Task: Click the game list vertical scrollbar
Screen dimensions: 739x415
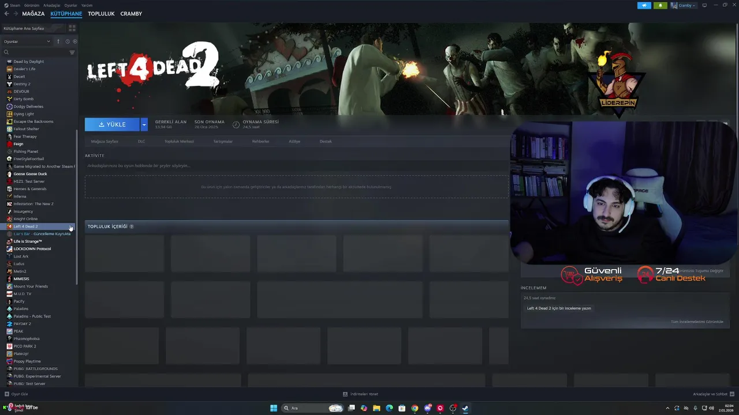Action: click(77, 206)
